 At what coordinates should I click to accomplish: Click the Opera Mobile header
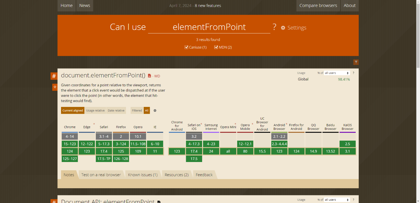coord(245,127)
